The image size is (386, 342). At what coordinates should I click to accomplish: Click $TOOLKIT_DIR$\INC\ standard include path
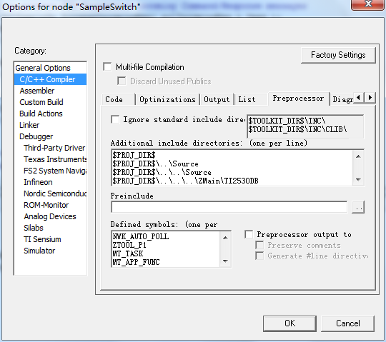click(x=287, y=121)
